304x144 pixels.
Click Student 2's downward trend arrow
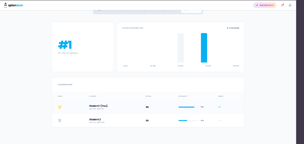[219, 120]
